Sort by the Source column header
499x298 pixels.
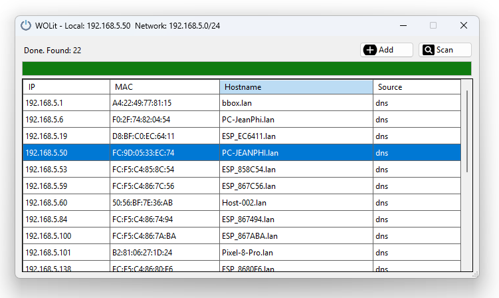(x=416, y=87)
